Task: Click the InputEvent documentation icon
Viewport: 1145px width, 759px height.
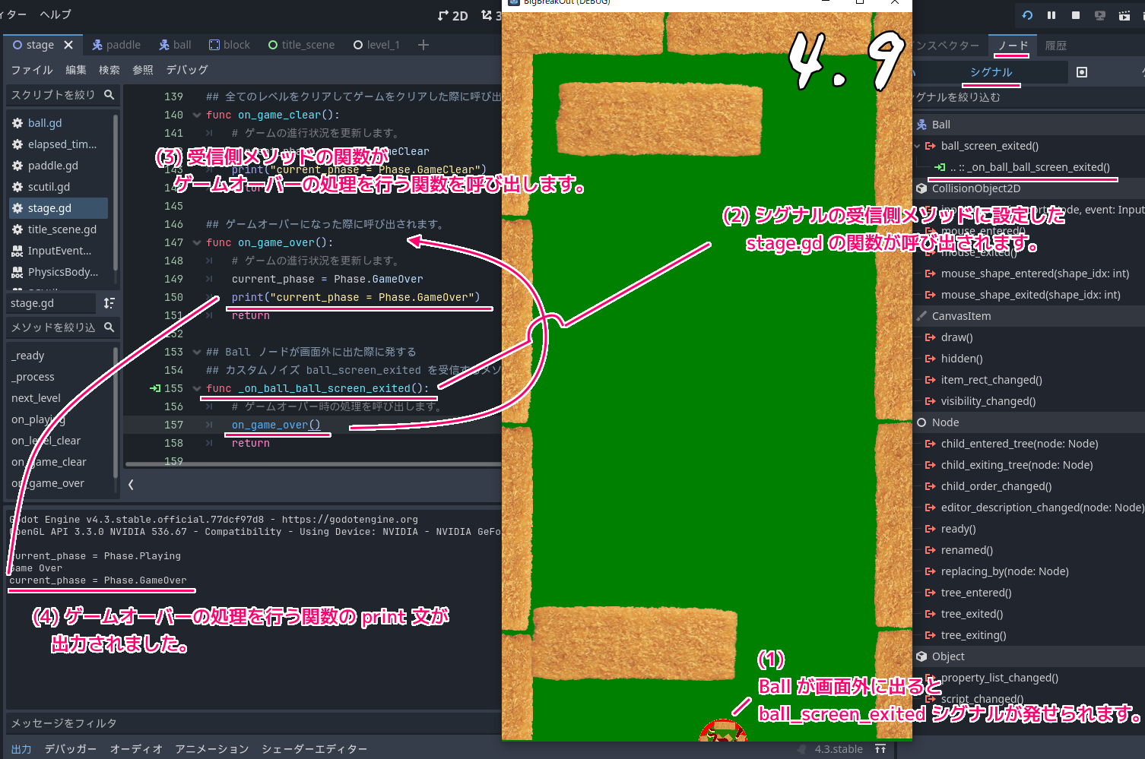Action: (x=17, y=251)
